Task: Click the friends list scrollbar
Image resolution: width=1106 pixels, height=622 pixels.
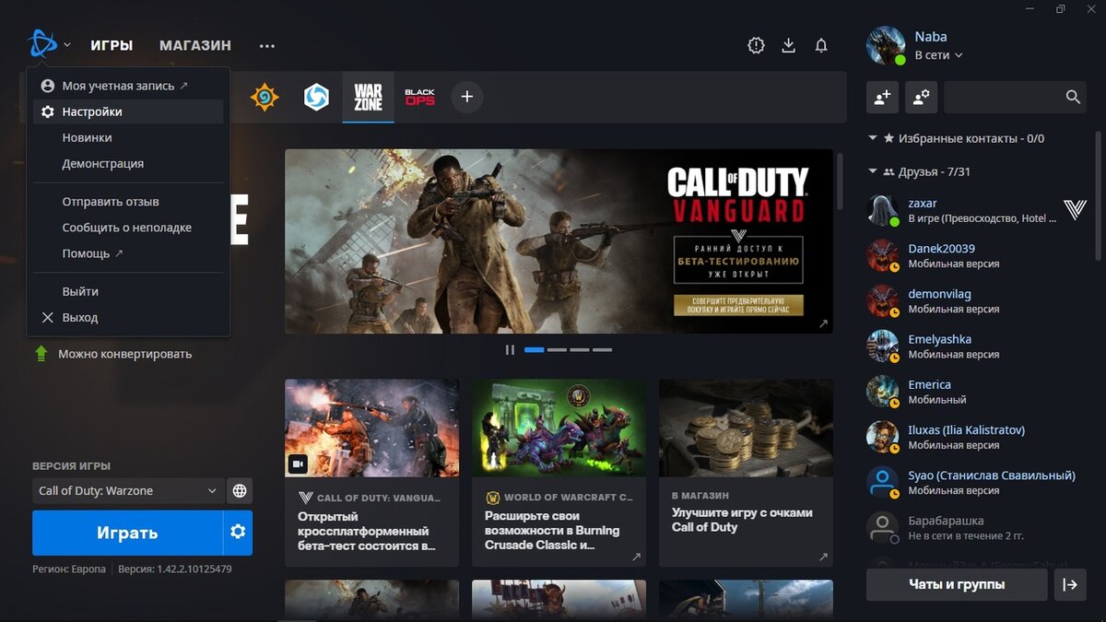Action: pyautogui.click(x=1097, y=196)
